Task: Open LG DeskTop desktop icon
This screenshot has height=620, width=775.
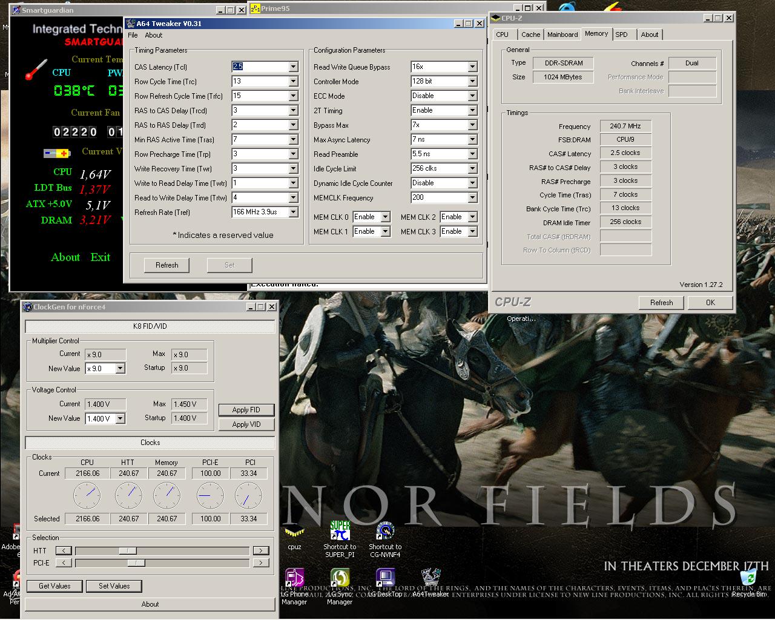Action: [385, 583]
